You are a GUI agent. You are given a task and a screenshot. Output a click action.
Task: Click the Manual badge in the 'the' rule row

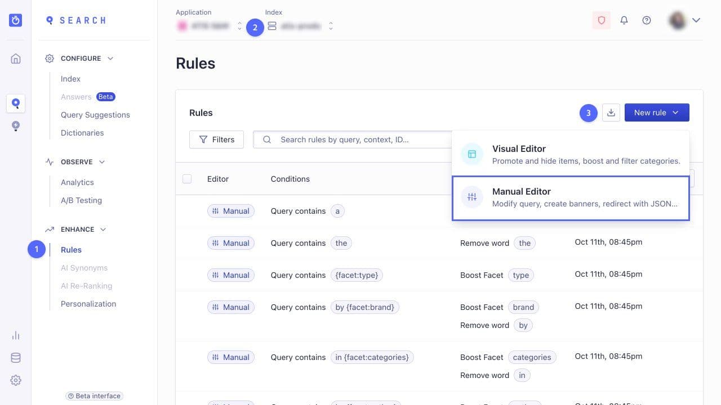[231, 243]
